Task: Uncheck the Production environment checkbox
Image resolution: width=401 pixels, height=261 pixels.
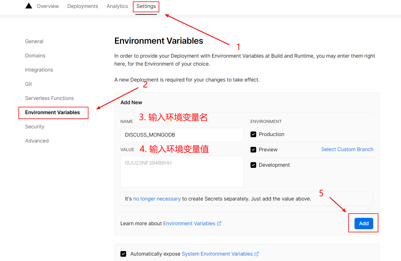Action: pyautogui.click(x=253, y=134)
